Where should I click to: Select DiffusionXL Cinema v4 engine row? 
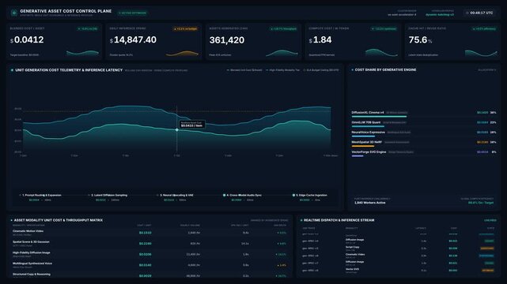point(424,114)
